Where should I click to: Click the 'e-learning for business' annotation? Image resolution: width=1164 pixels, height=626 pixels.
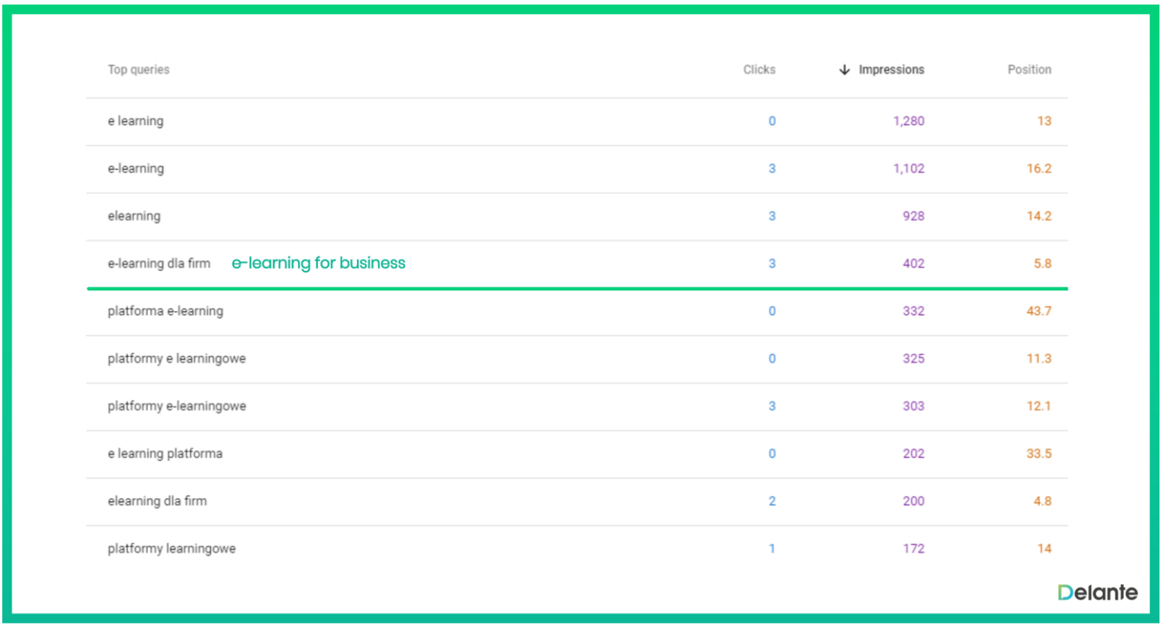(318, 264)
